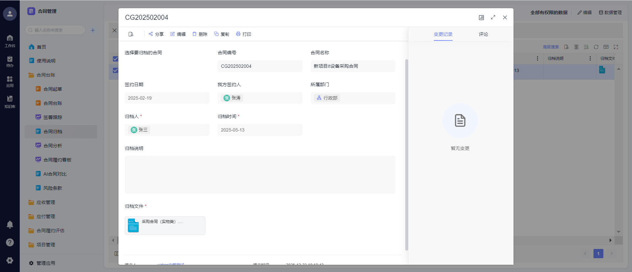The width and height of the screenshot is (632, 272).
Task: Collapse the 合同台账 folder
Action: 46,75
